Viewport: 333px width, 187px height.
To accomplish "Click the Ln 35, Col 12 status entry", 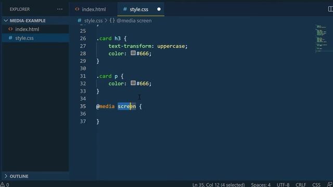I will [x=219, y=185].
